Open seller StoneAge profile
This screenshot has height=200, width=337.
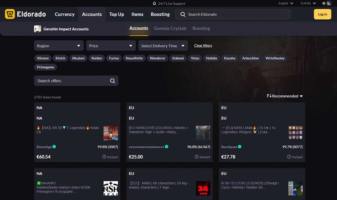point(44,147)
